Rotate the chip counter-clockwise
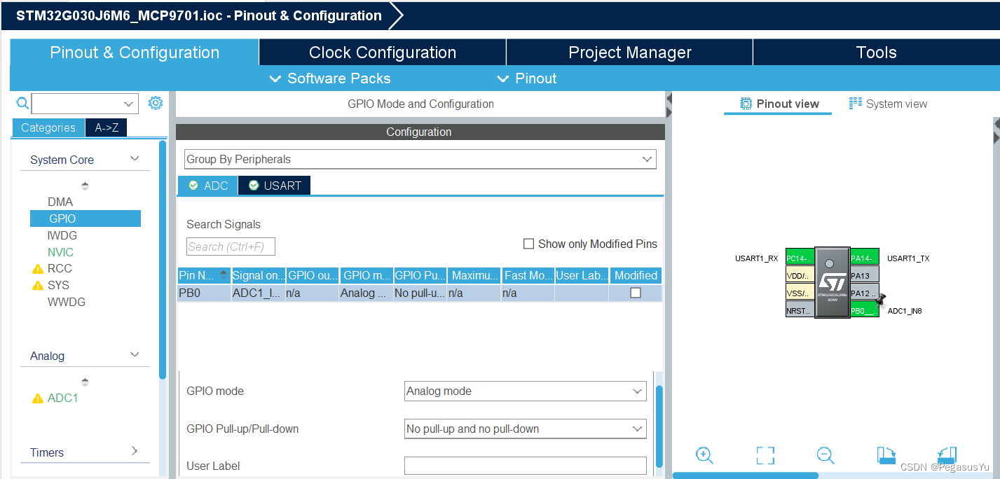1000x479 pixels. point(947,455)
